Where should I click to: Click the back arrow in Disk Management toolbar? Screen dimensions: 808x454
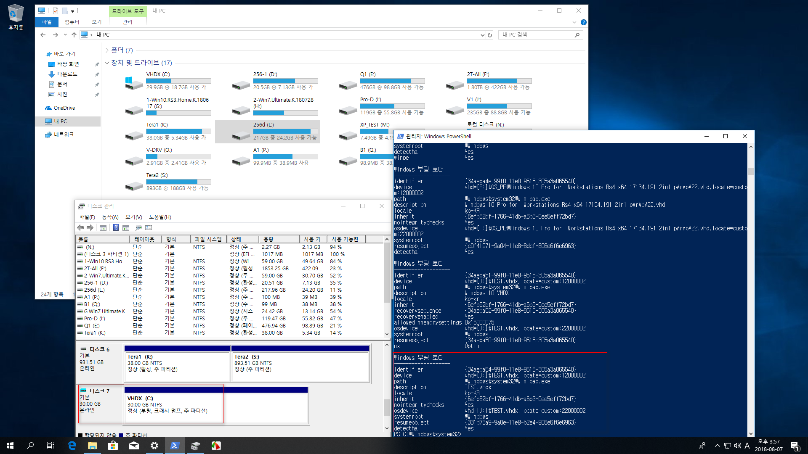coord(80,228)
